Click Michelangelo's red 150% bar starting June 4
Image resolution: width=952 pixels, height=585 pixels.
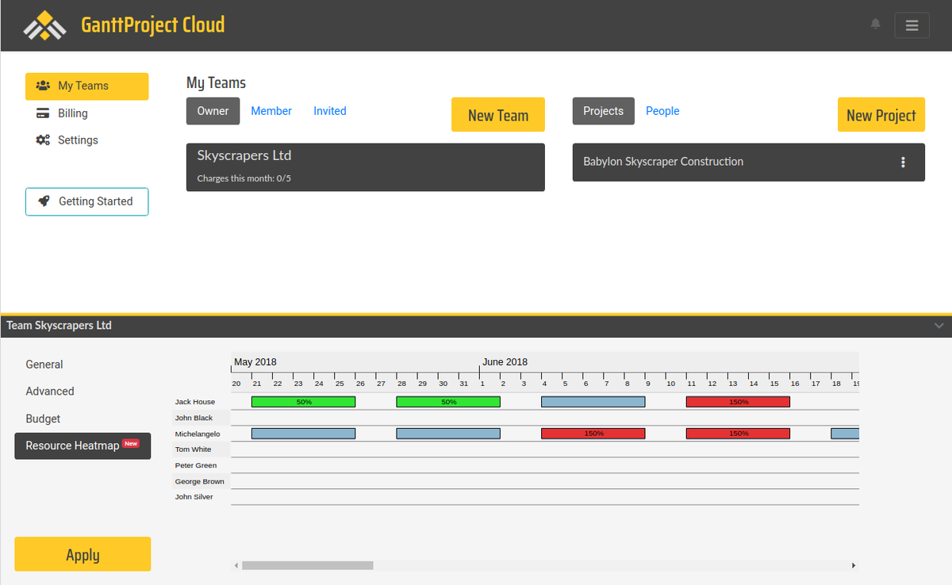pyautogui.click(x=593, y=434)
